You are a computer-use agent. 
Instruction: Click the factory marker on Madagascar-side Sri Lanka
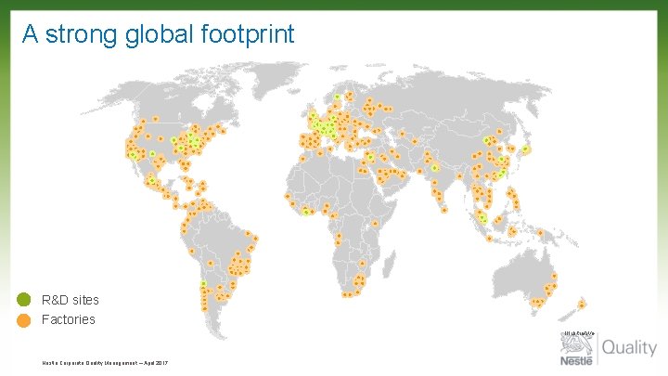tap(444, 209)
